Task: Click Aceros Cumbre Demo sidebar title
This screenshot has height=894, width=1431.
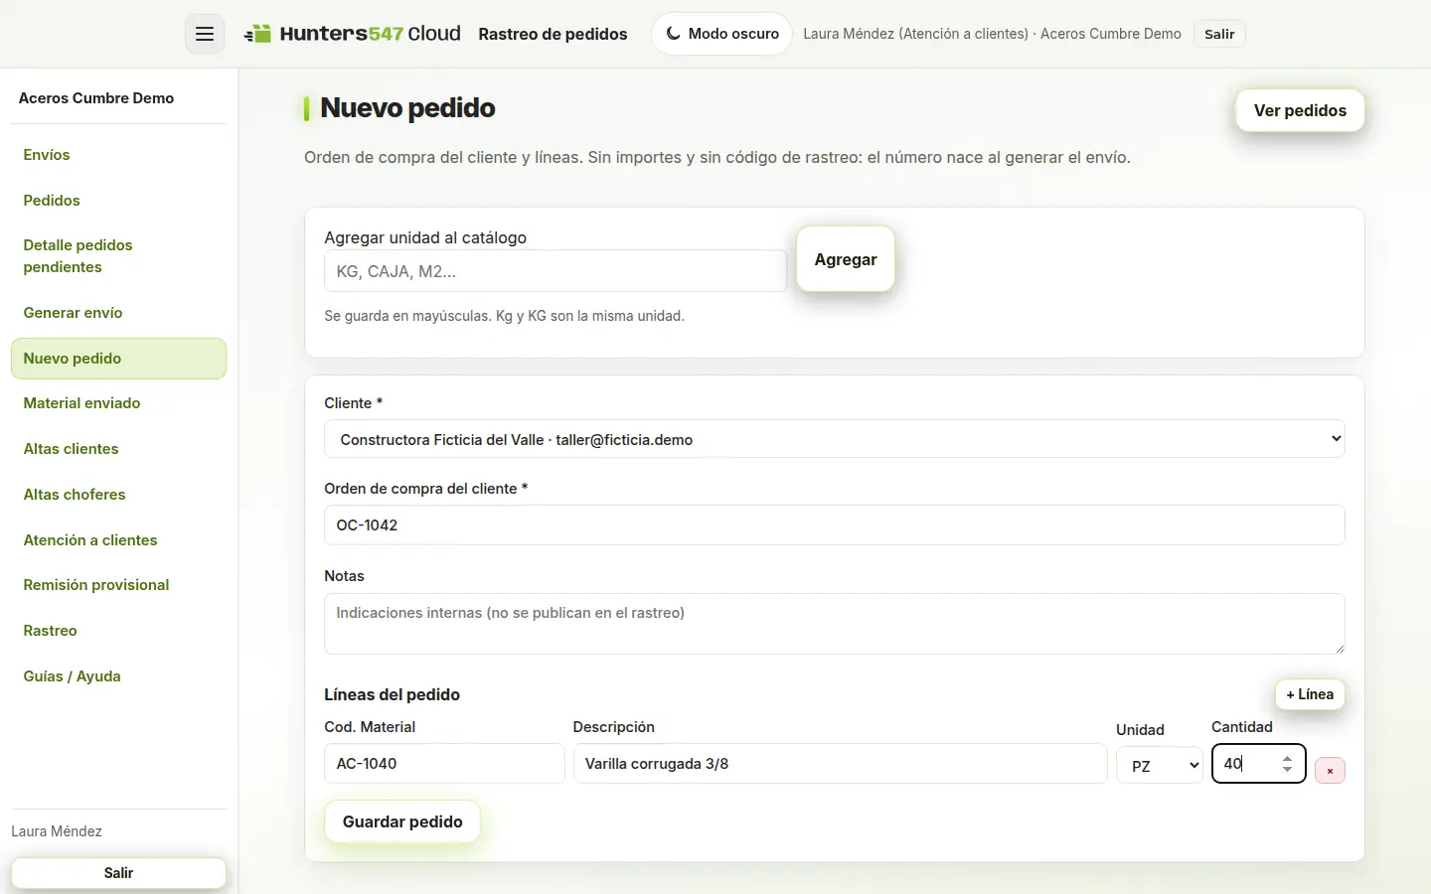Action: pos(96,98)
